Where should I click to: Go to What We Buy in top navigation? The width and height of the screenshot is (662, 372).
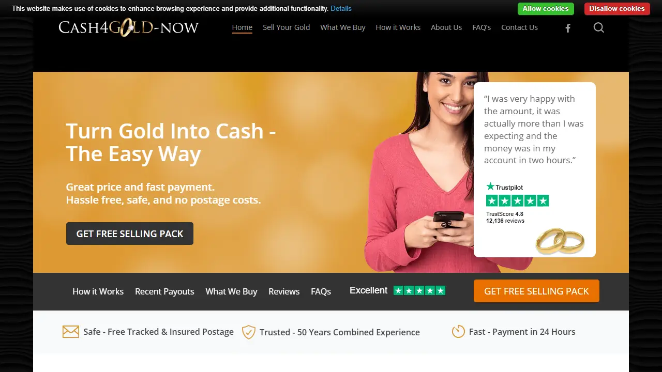[x=343, y=27]
